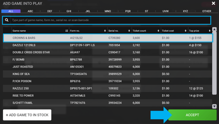Sort by Top prize column arrows
Viewport: 219px width, 124px height.
tap(209, 31)
